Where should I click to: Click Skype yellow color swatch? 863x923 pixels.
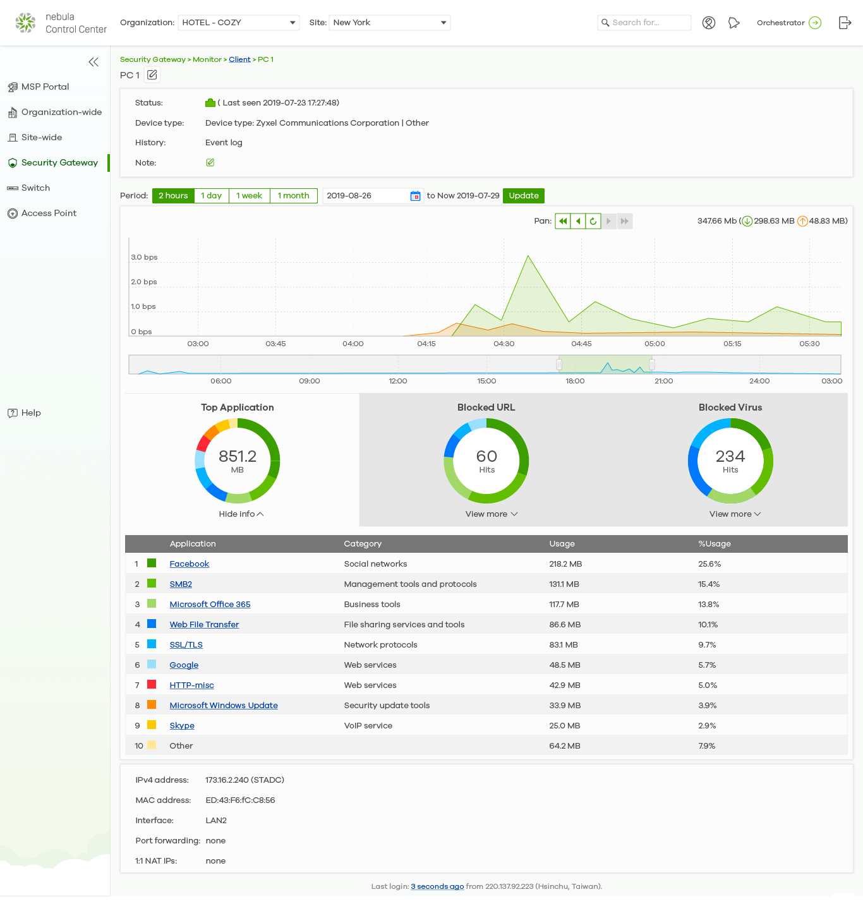click(152, 725)
